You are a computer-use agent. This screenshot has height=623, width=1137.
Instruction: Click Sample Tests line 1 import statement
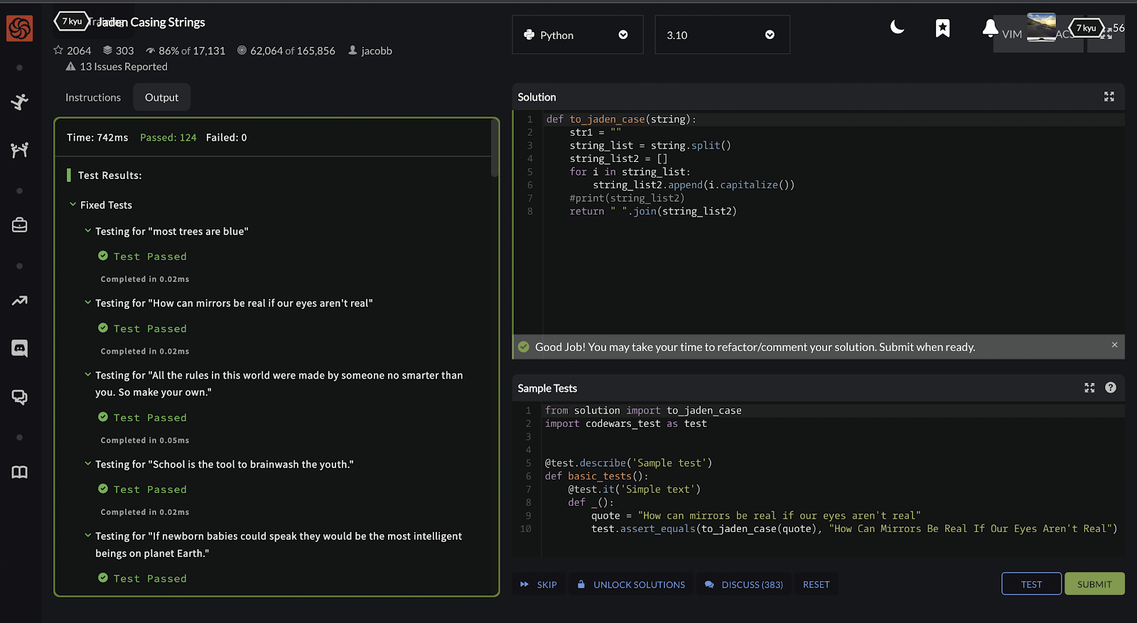(x=643, y=411)
